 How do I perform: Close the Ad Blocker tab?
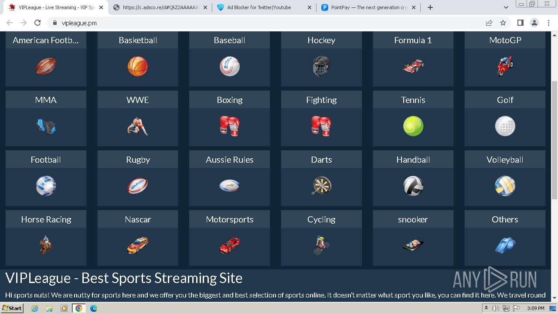click(310, 7)
